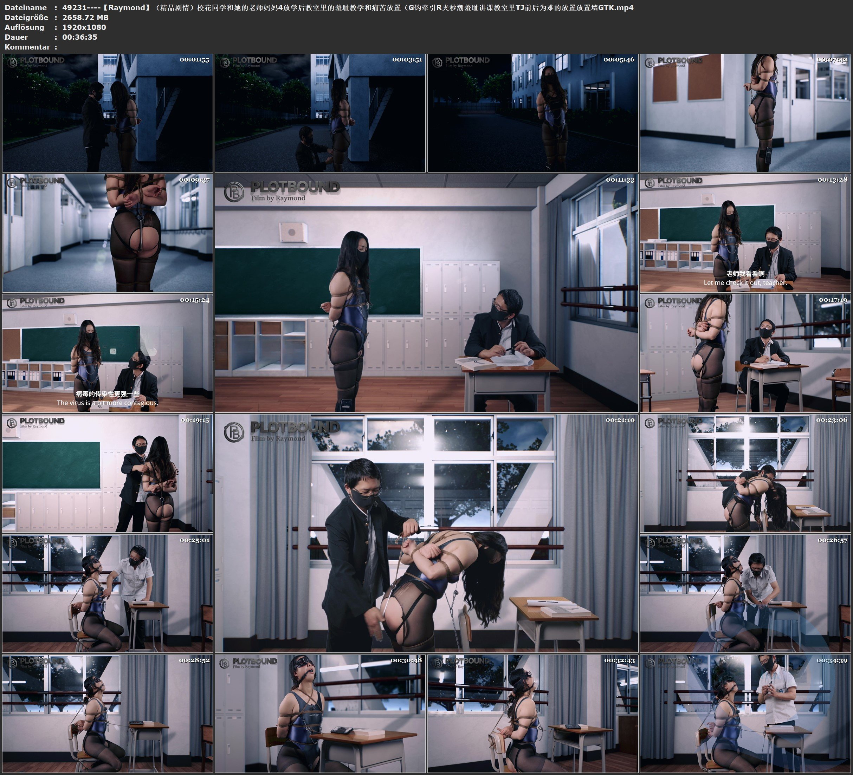Click the thumbnail at 00:13:28
Viewport: 853px width, 775px height.
[x=745, y=233]
